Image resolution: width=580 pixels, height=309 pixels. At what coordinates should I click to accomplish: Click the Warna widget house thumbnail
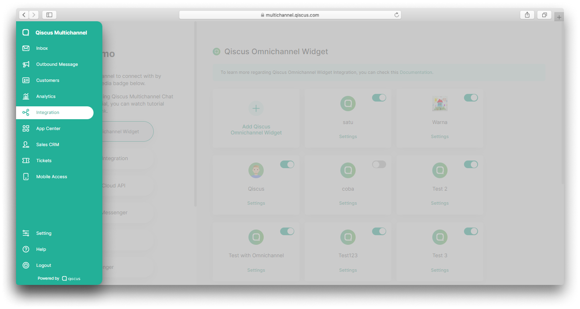click(x=440, y=104)
